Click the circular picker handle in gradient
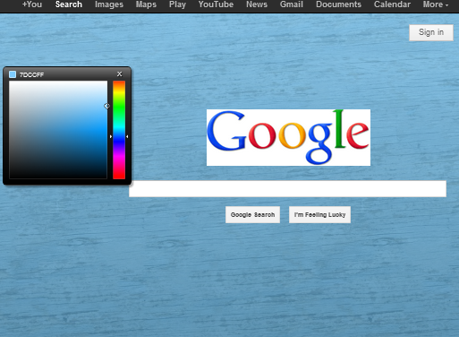 [x=106, y=106]
